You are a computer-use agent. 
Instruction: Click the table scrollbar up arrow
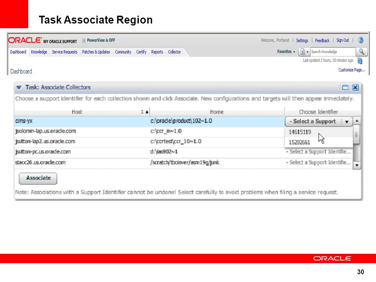(x=357, y=121)
